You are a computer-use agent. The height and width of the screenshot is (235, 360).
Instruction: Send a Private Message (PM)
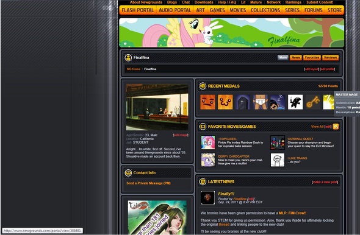[x=148, y=183]
